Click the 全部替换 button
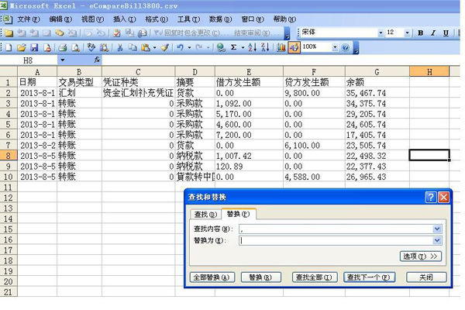The image size is (465, 310). (210, 277)
